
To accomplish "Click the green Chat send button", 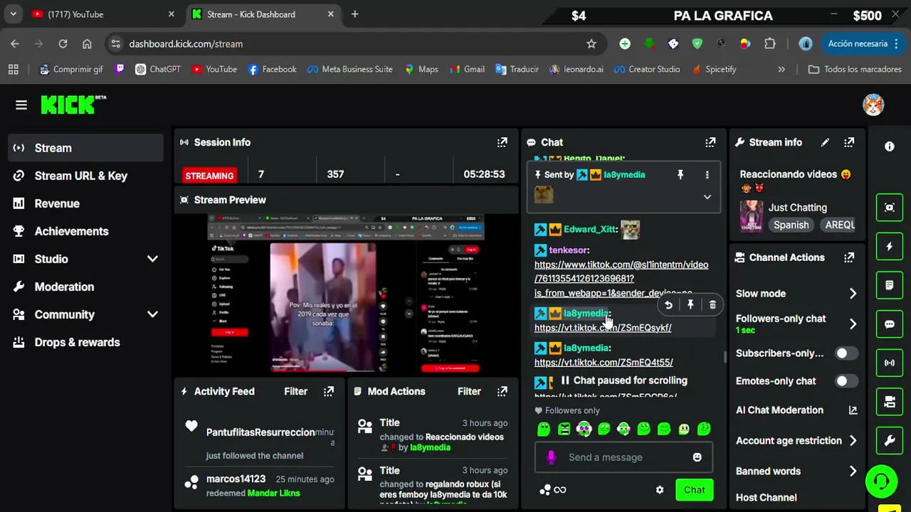I will pos(695,490).
